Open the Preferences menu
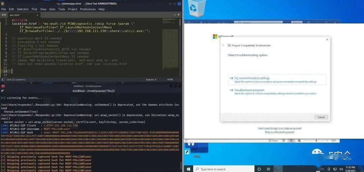 (x=88, y=9)
